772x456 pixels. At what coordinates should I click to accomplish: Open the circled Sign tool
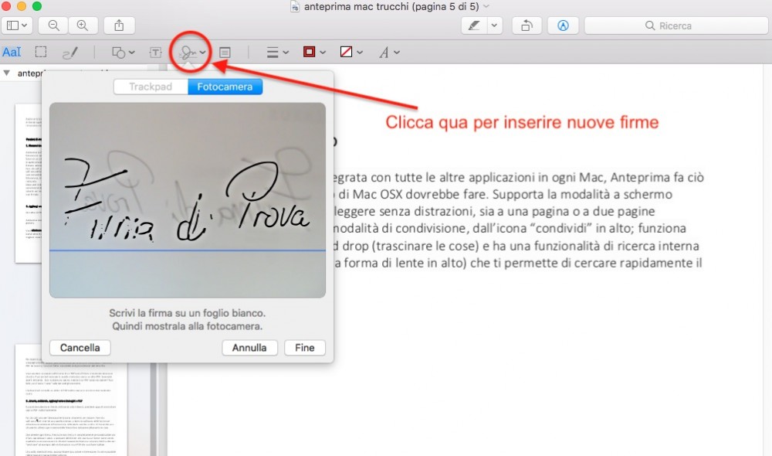[x=190, y=52]
